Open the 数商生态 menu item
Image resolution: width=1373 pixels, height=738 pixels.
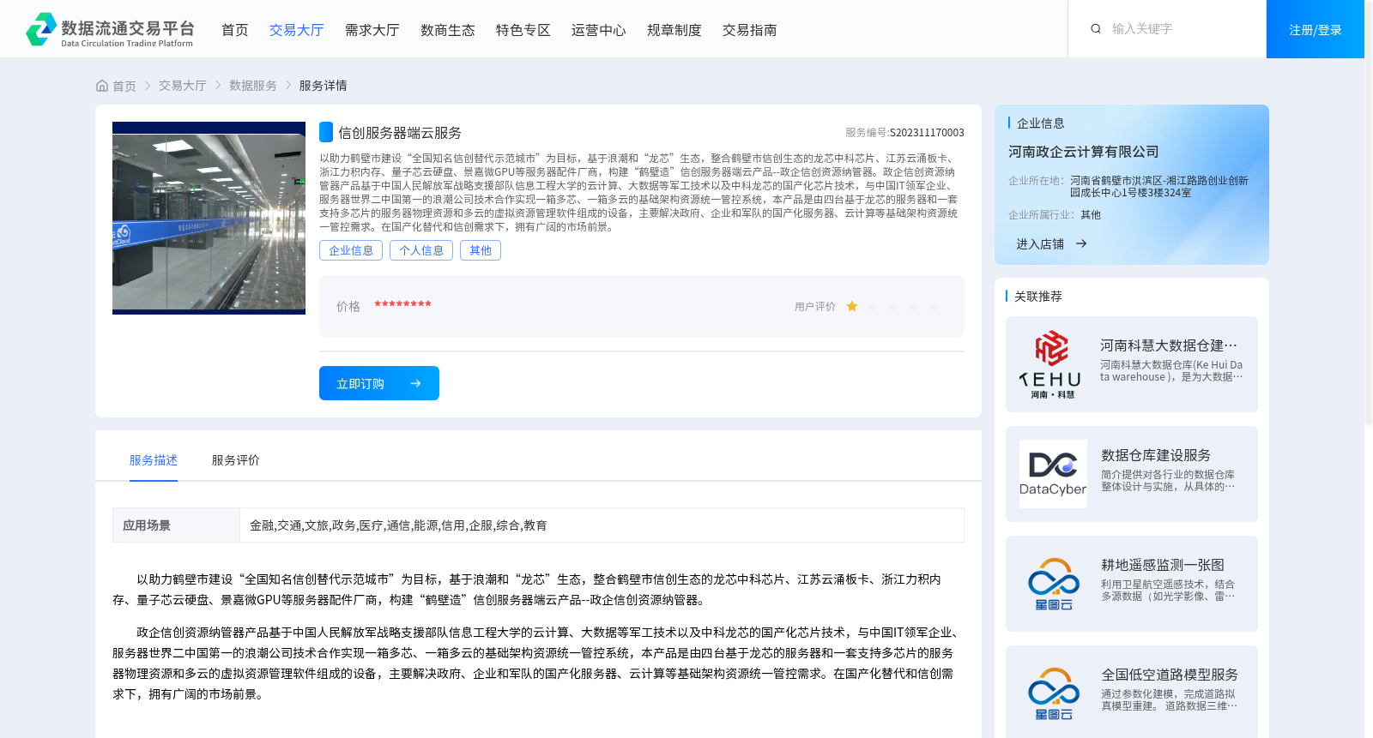coord(448,30)
